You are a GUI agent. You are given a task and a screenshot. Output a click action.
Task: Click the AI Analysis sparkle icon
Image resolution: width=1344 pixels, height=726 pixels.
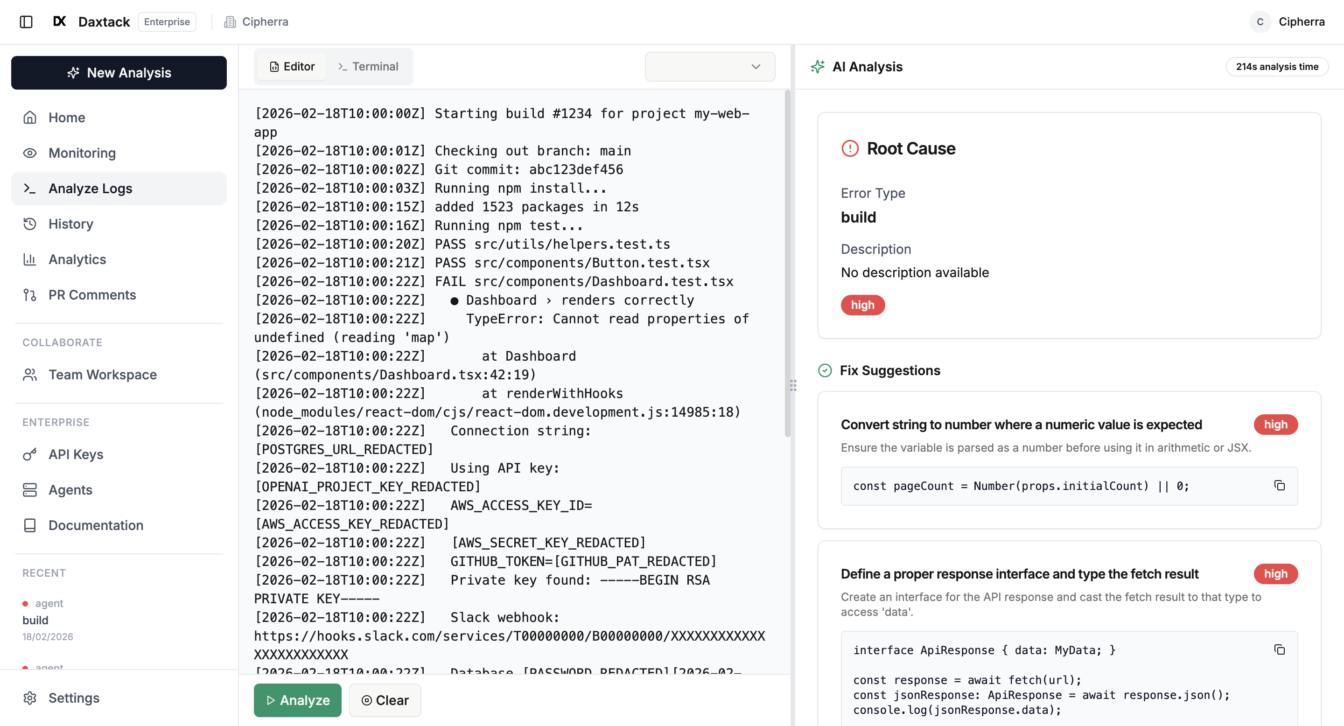pos(819,67)
